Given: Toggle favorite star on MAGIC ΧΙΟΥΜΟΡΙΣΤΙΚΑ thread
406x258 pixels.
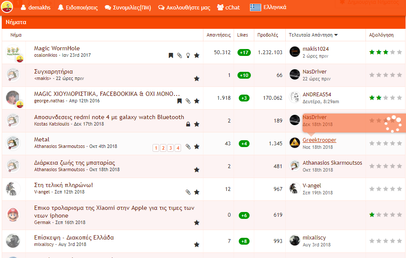Looking at the screenshot, I should pos(197,101).
